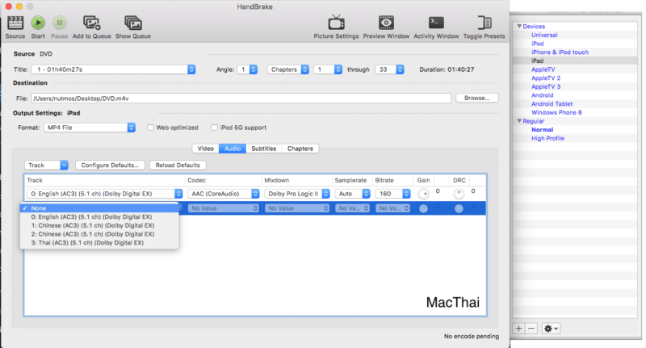This screenshot has height=348, width=646.
Task: Show Queue window icon
Action: point(133,23)
